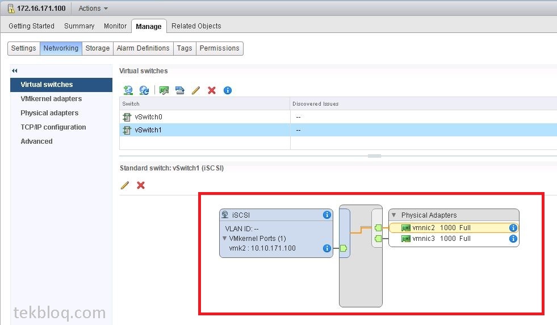Screen dimensions: 557x325
Task: Click info icon on the vmnic2 row
Action: [513, 228]
